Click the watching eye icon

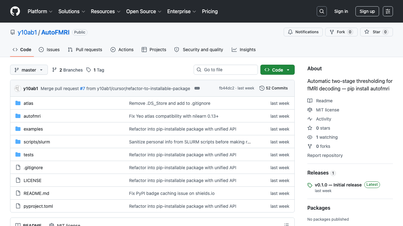(309, 137)
